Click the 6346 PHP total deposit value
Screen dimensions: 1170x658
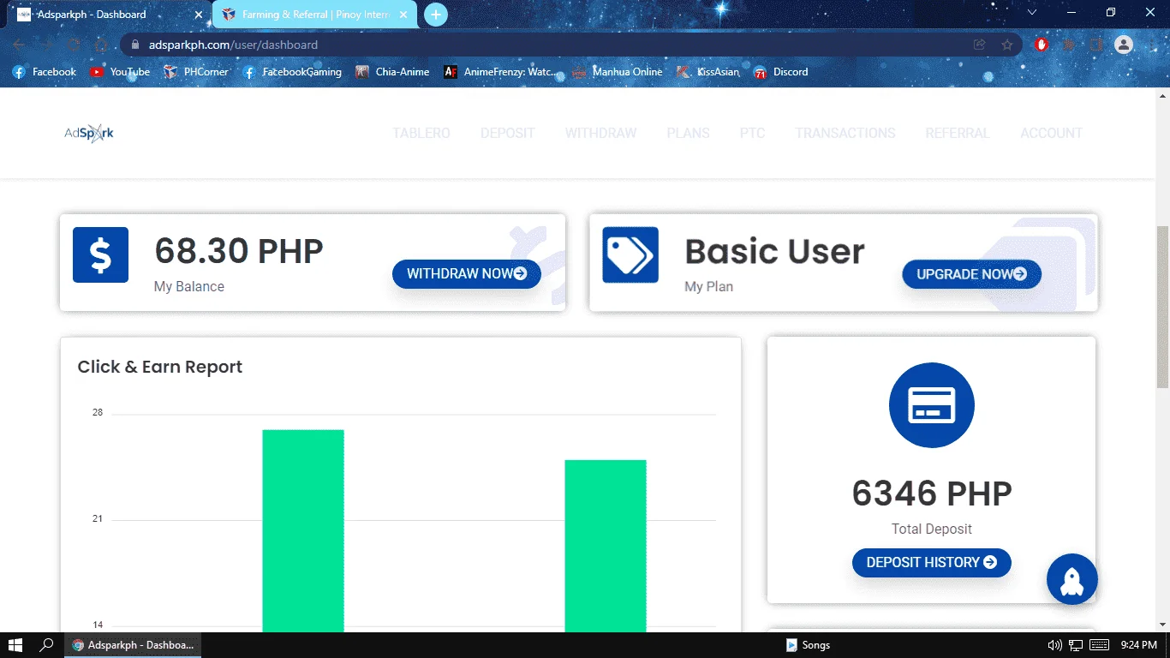(932, 493)
